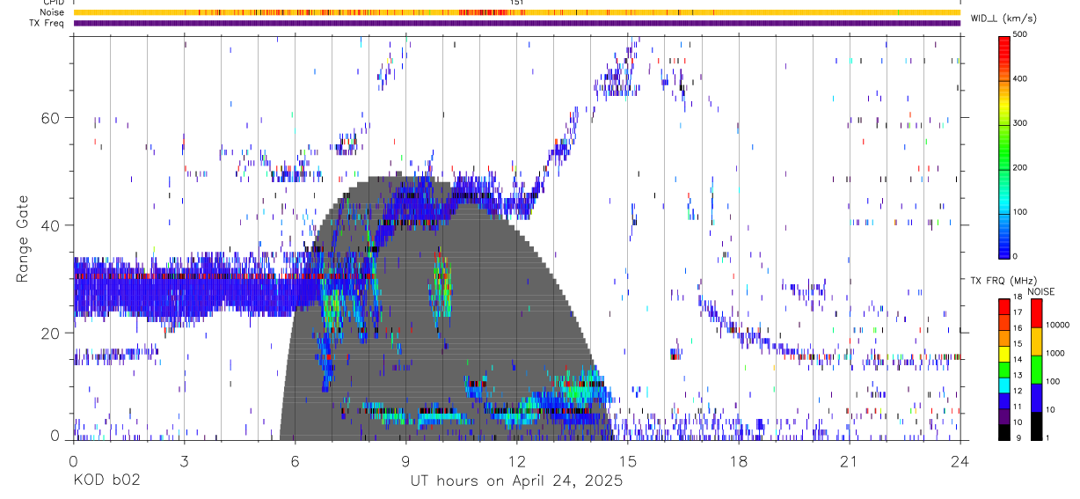This screenshot has height=499, width=1080.
Task: Click the Range Gate tick label '40'
Action: (52, 225)
